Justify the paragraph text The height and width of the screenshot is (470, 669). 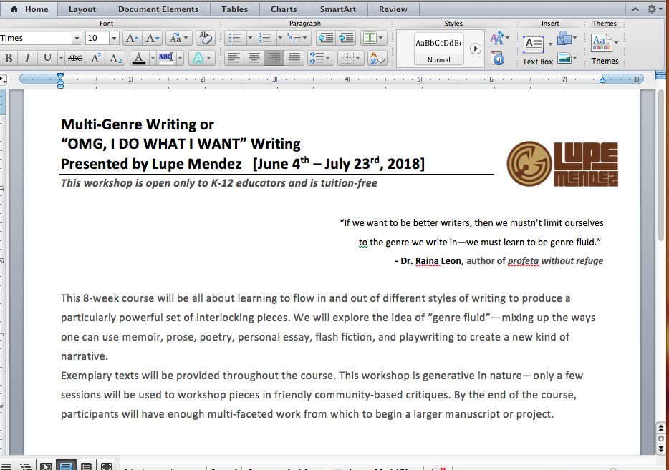(x=294, y=58)
